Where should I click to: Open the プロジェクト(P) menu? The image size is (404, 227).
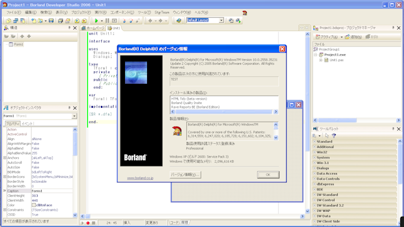(81, 13)
